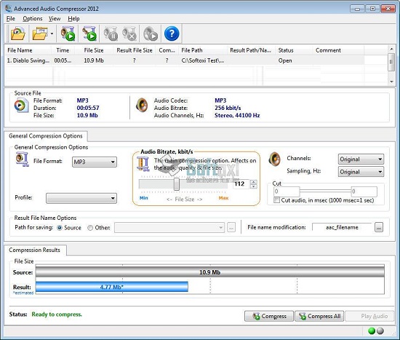This screenshot has height=340, width=400.
Task: Sort by File Size column header
Action: [x=94, y=50]
